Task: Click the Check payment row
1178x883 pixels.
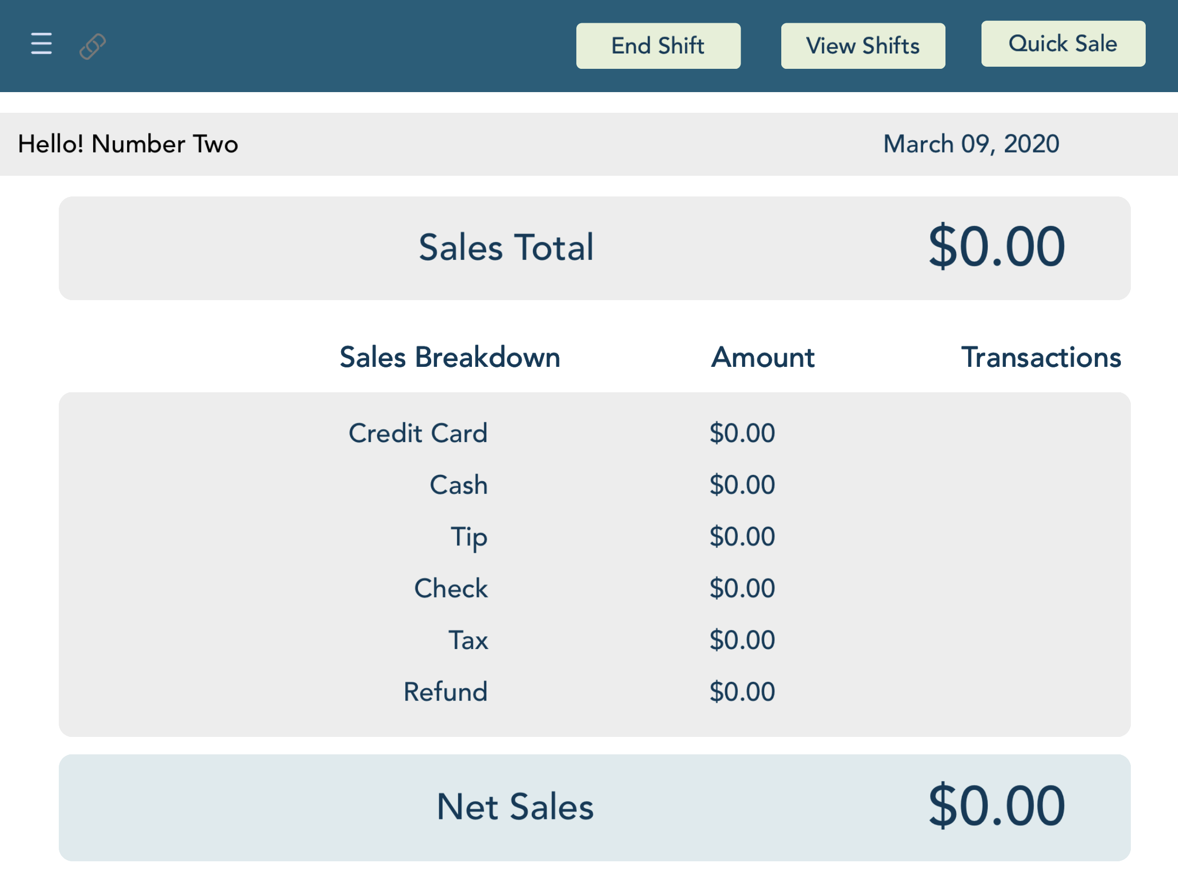Action: point(451,588)
